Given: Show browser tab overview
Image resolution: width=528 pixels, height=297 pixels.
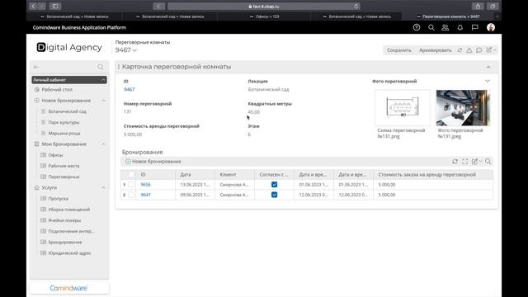Looking at the screenshot, I should (x=493, y=6).
